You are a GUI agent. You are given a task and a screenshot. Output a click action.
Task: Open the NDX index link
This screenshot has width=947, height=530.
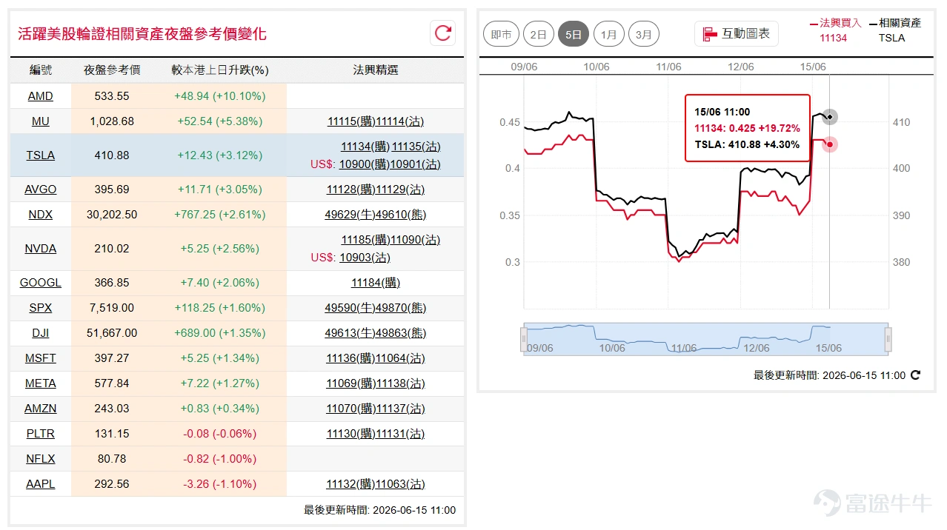pos(41,215)
